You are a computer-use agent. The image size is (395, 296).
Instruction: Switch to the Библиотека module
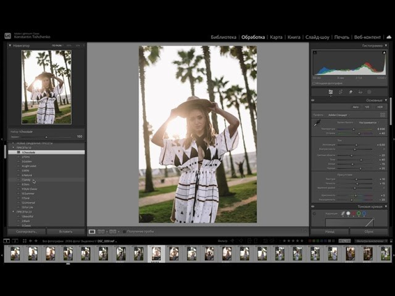pos(223,37)
